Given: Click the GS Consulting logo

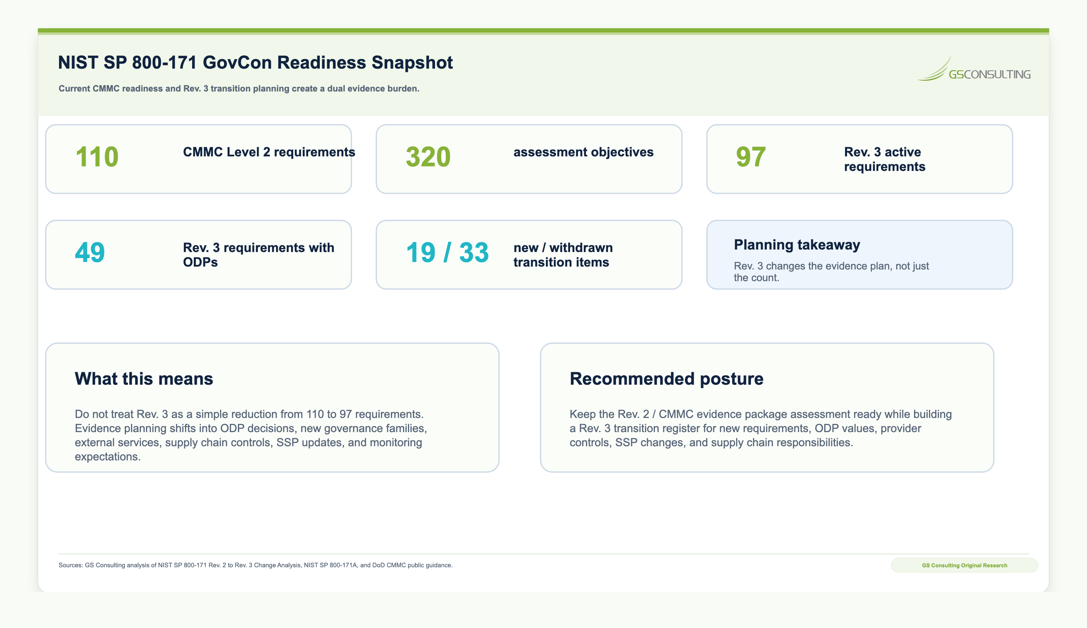Looking at the screenshot, I should 973,69.
